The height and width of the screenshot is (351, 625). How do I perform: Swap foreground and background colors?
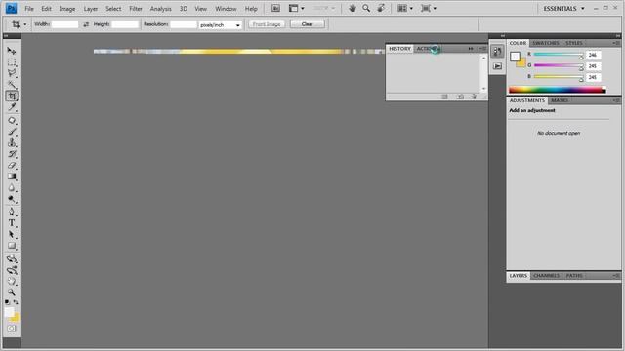pyautogui.click(x=16, y=302)
